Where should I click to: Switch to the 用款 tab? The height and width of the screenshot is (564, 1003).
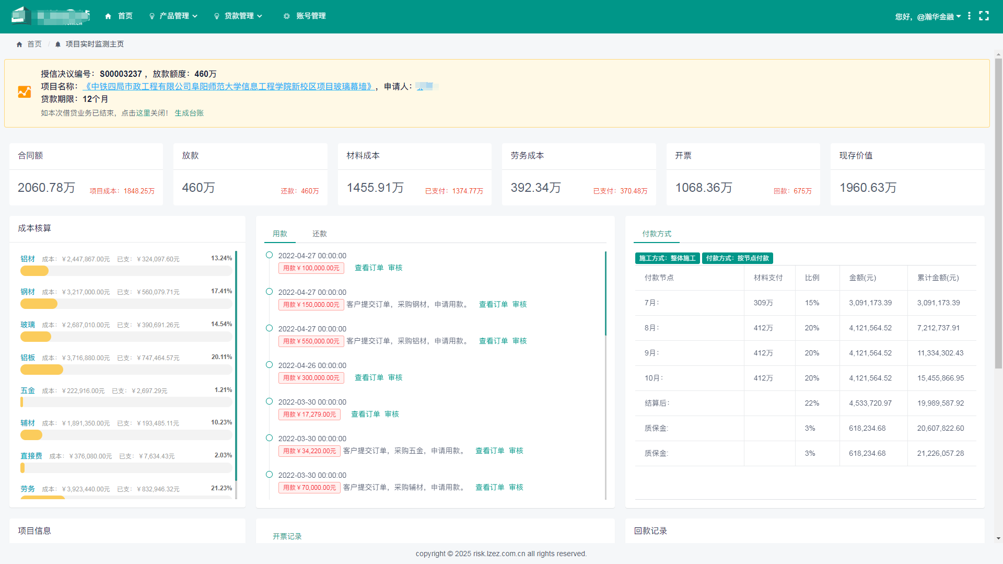point(280,234)
